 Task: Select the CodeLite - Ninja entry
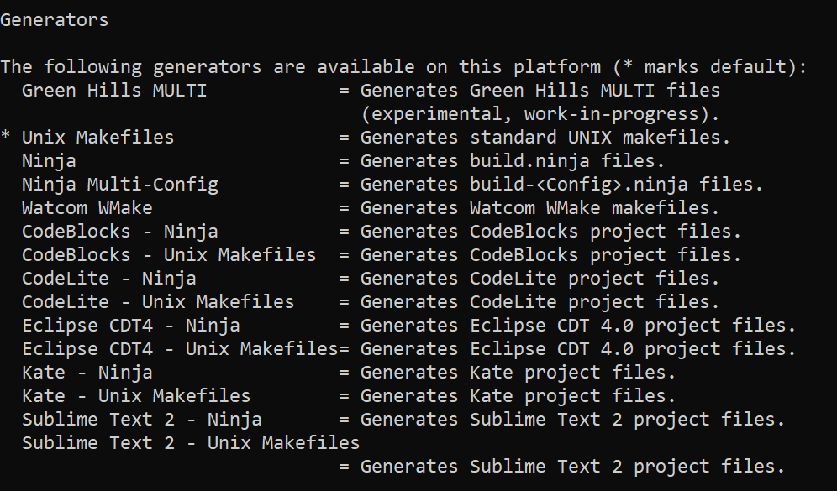(x=109, y=279)
